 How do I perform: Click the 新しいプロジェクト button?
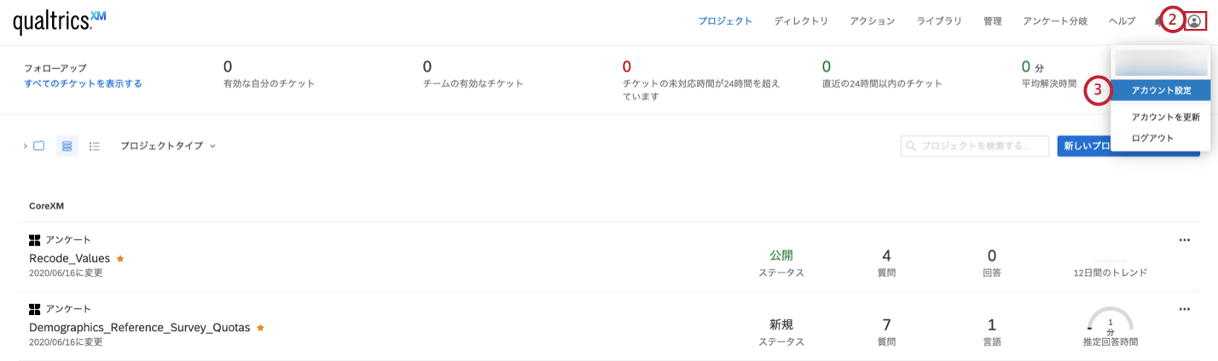pos(1085,146)
